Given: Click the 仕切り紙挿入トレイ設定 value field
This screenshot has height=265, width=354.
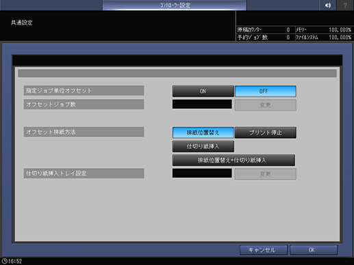Looking at the screenshot, I should (202, 173).
